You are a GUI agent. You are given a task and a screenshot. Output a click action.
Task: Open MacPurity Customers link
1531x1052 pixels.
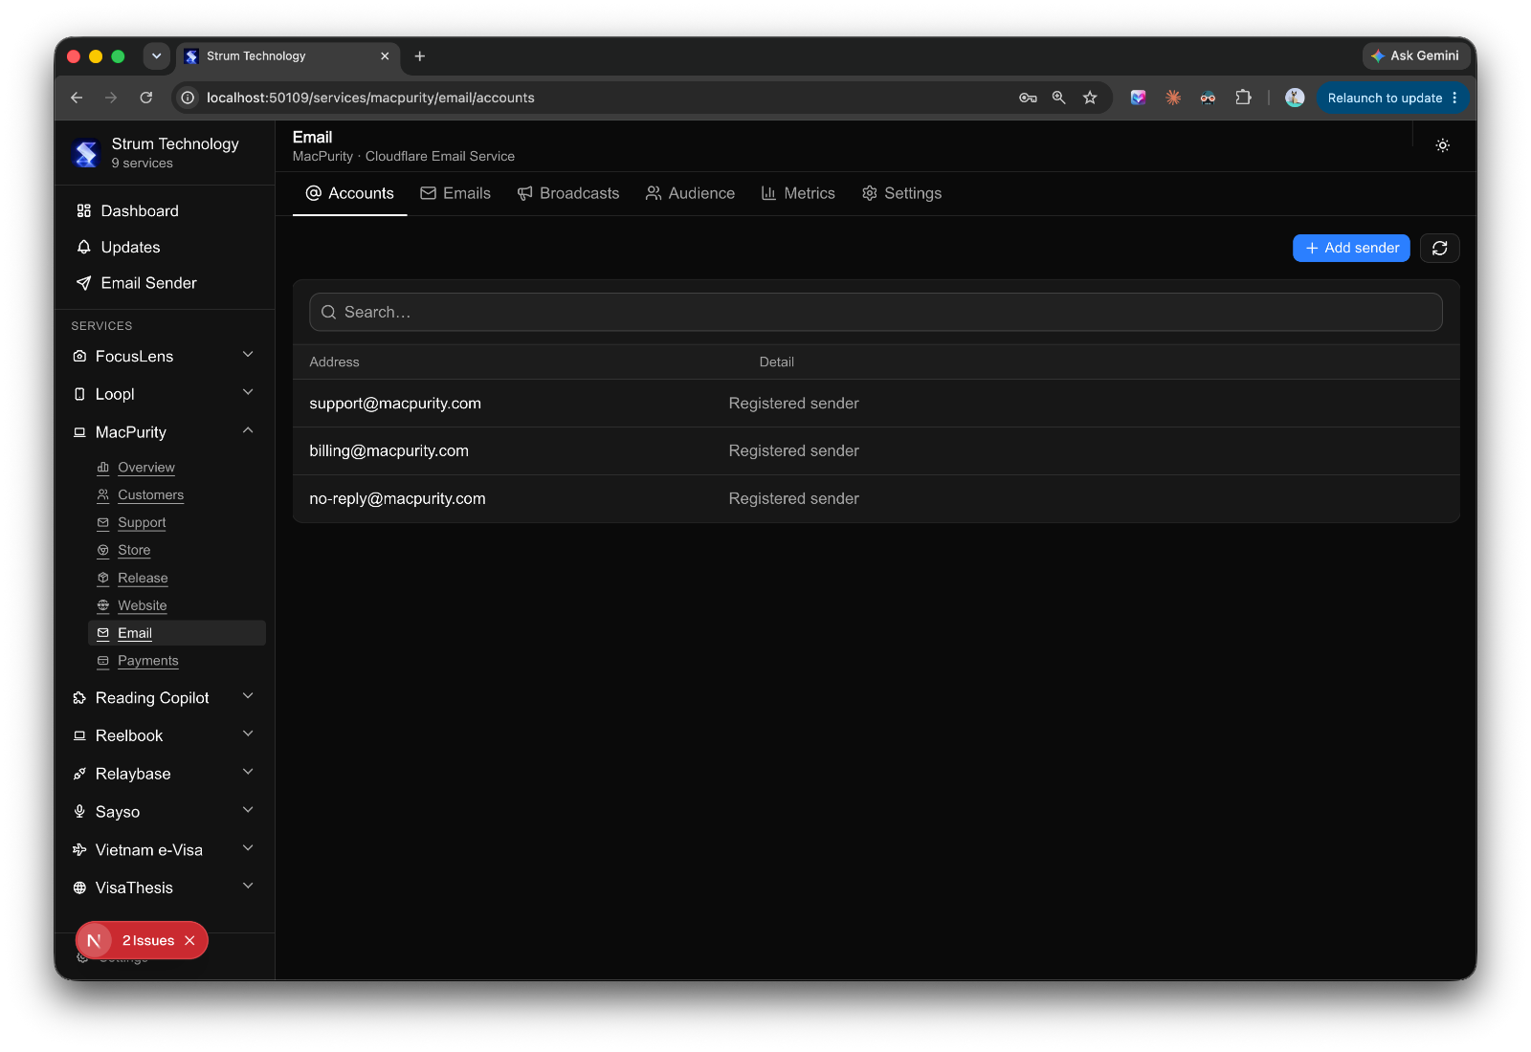point(150,495)
